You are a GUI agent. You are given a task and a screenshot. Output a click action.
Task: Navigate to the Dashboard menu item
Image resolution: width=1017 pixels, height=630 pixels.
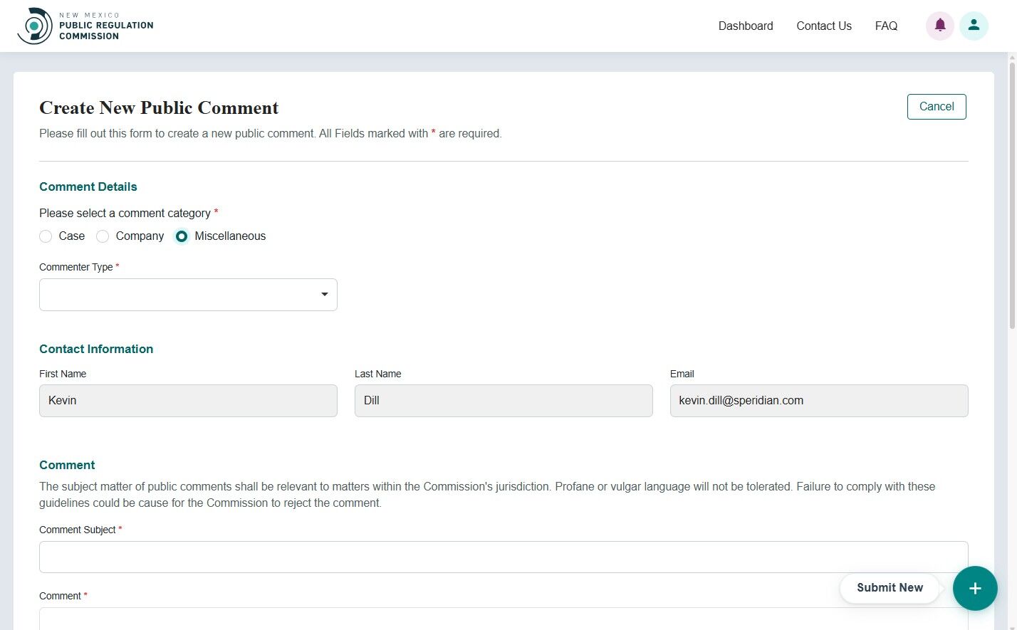coord(745,26)
